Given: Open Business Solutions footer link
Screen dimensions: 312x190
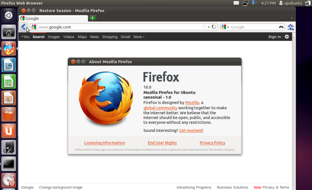Looking at the screenshot, I should click(232, 187).
